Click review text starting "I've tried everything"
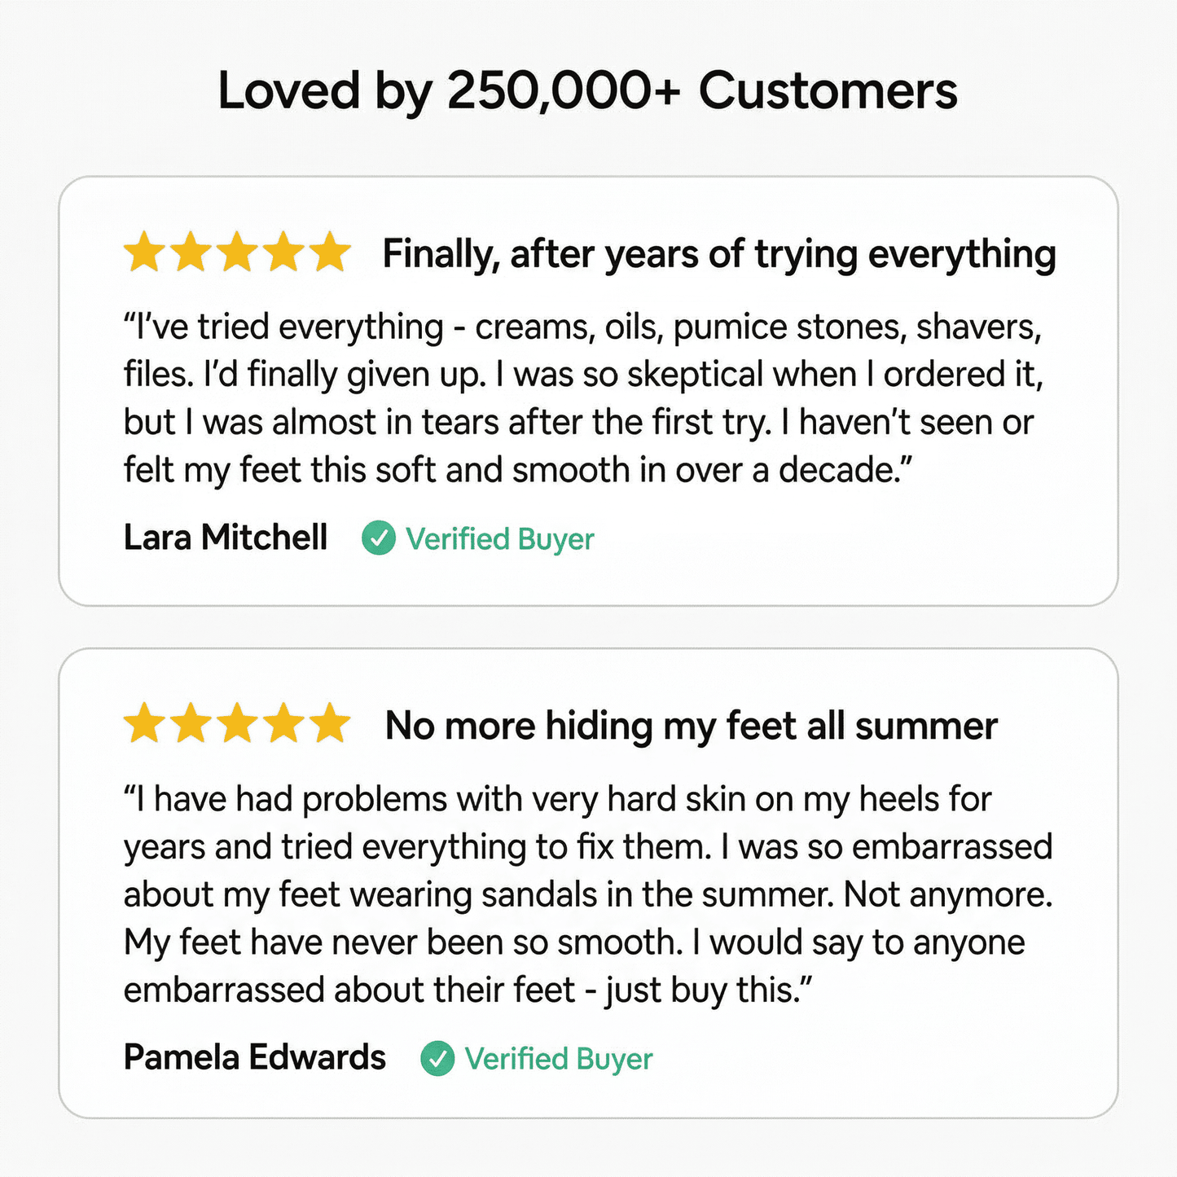Screen dimensions: 1177x1177 pos(582,398)
